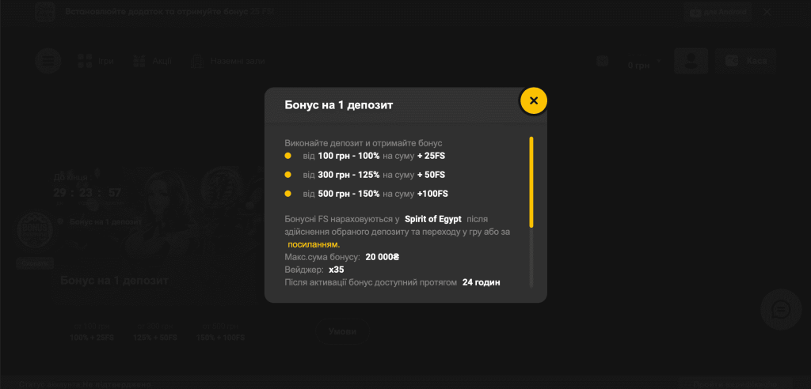Click the для Android download button

point(715,13)
